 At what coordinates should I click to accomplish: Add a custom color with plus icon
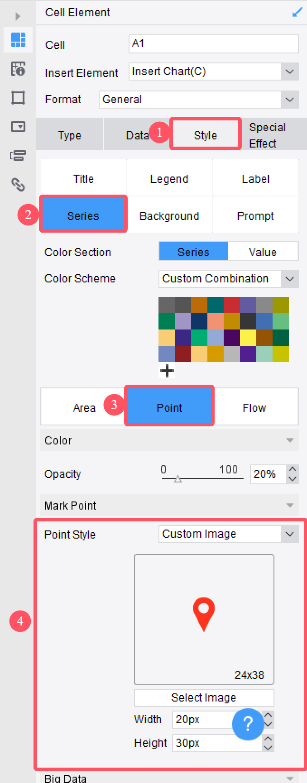[x=167, y=371]
